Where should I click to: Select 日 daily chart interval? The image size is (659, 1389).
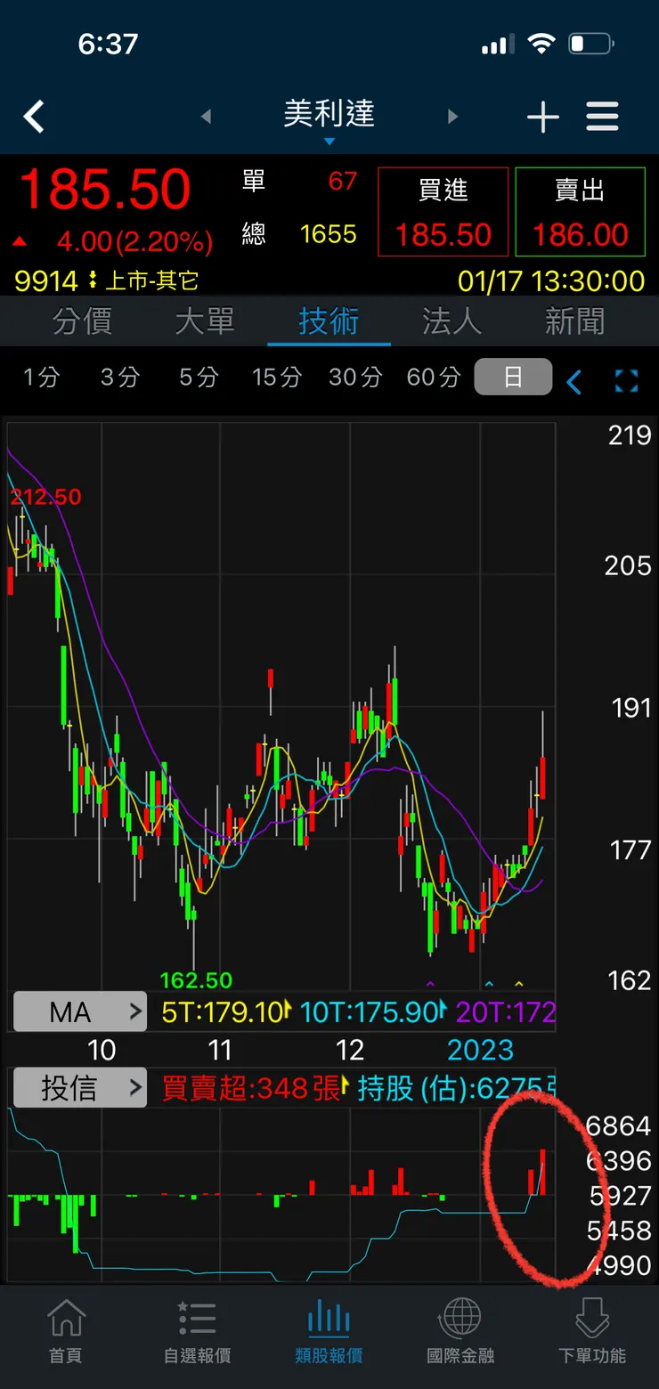513,378
